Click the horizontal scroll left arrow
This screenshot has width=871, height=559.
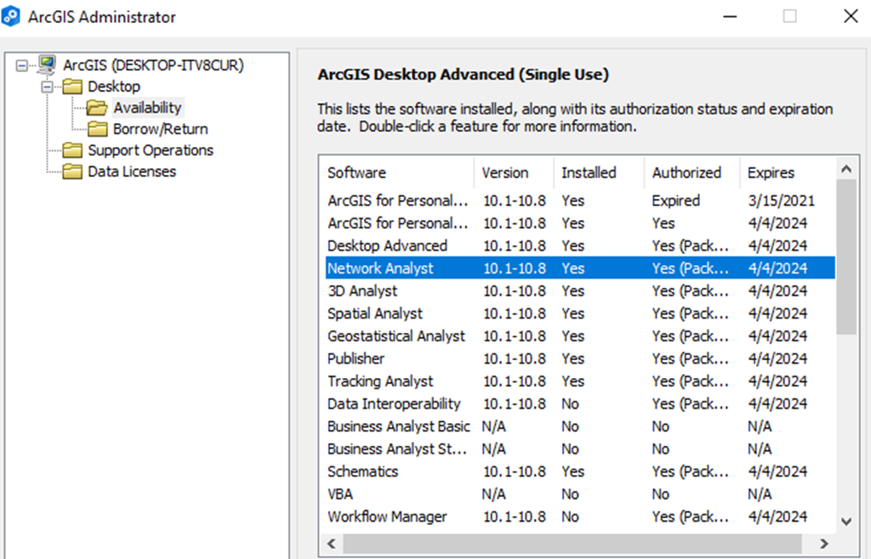332,544
